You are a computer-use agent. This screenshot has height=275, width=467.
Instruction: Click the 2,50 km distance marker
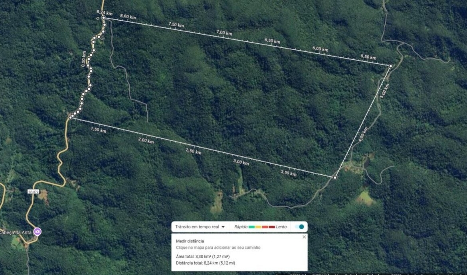194,151
